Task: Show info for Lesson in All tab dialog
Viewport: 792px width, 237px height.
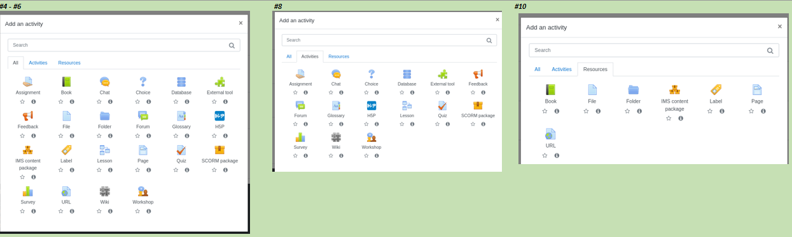Action: tap(110, 170)
